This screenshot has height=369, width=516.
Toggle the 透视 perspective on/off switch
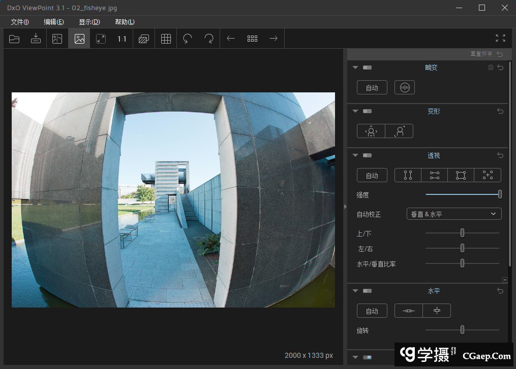click(368, 155)
